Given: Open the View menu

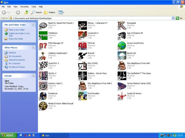Looking at the screenshot, I should click(x=15, y=7).
